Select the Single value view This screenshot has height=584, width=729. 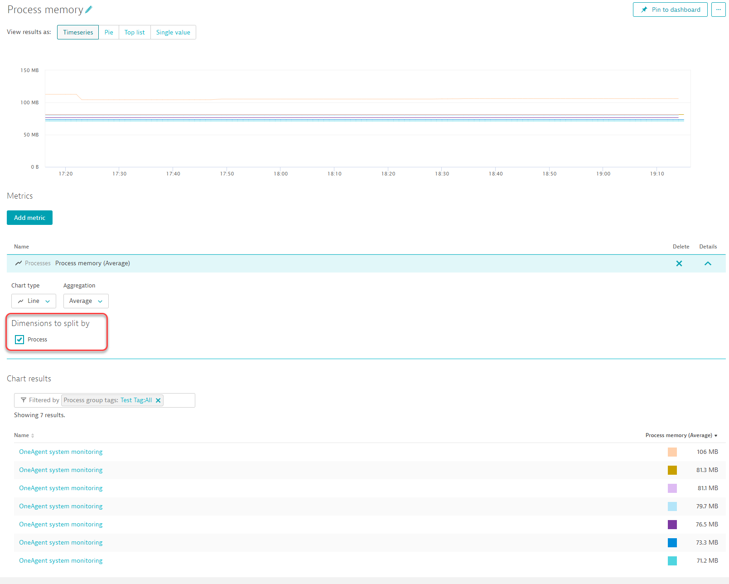click(x=173, y=32)
